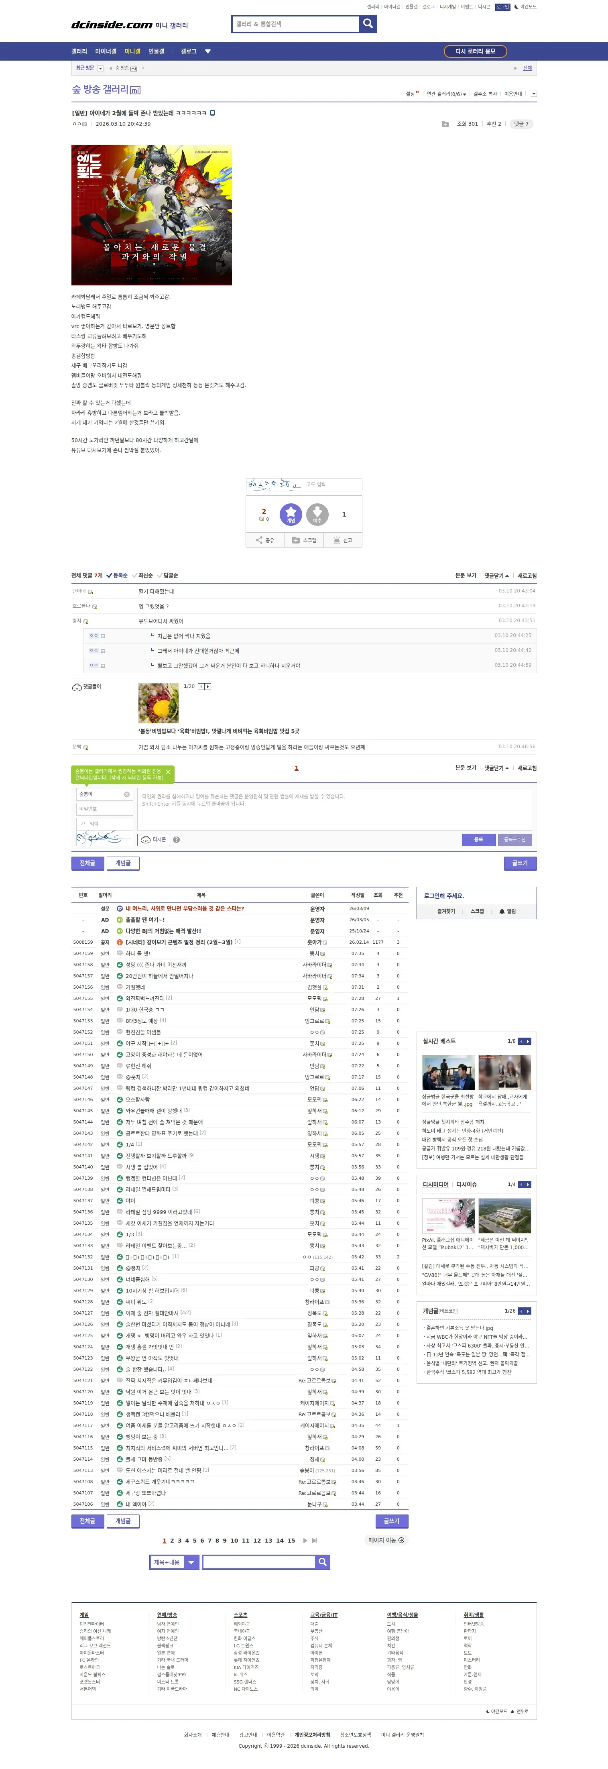Go to page 2 of the list
Viewport: 608px width, 1769px height.
pos(172,1540)
